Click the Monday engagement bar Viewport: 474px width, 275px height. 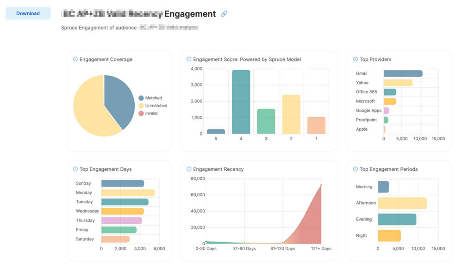coord(128,193)
